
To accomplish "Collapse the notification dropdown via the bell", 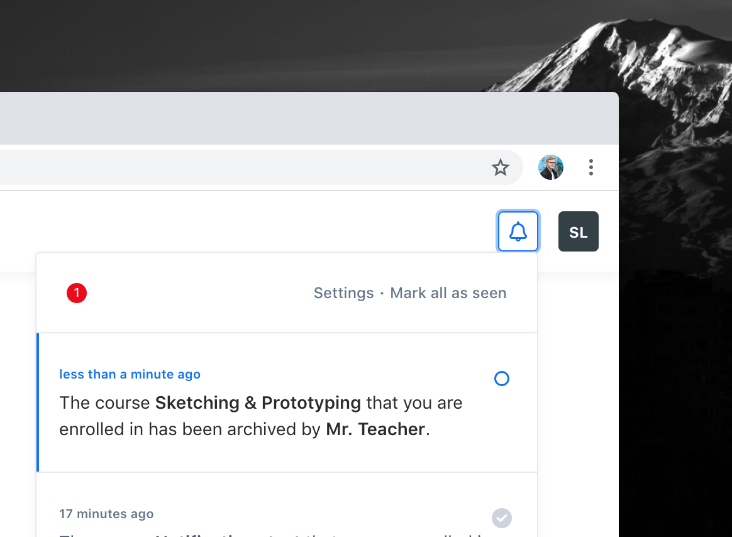I will point(518,231).
